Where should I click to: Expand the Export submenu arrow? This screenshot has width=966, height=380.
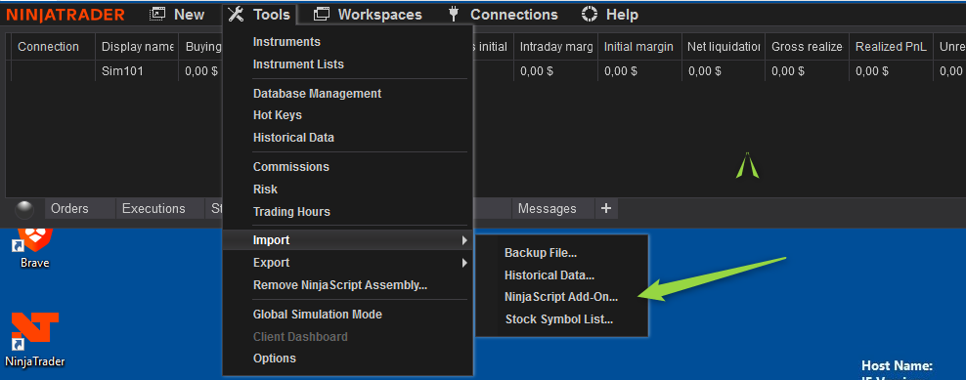tap(464, 263)
